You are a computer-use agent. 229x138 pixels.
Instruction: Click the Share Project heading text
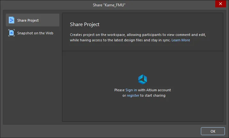(x=85, y=24)
